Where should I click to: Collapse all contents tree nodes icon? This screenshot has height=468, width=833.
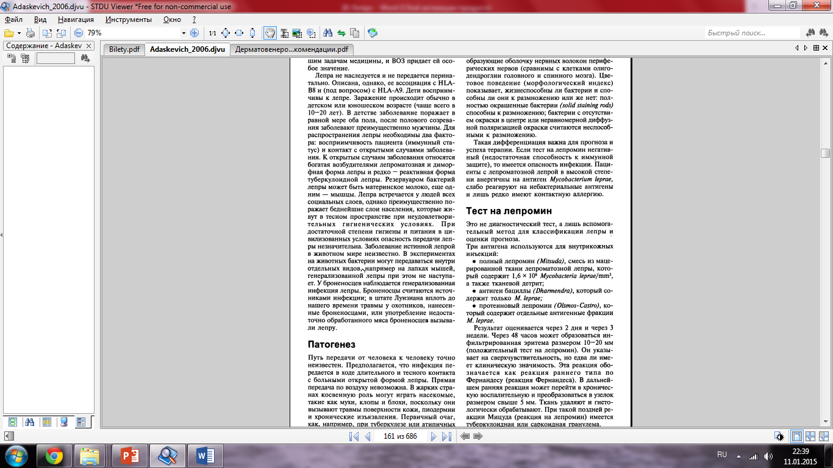[x=25, y=58]
